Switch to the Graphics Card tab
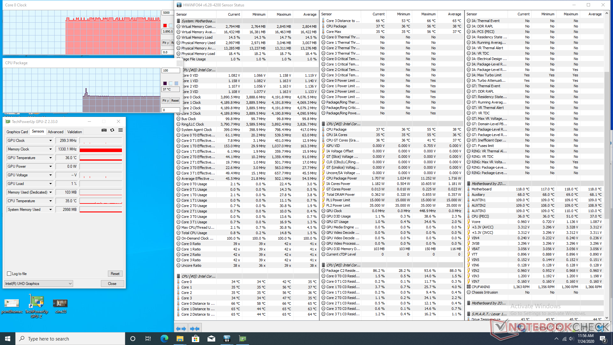 pyautogui.click(x=17, y=132)
